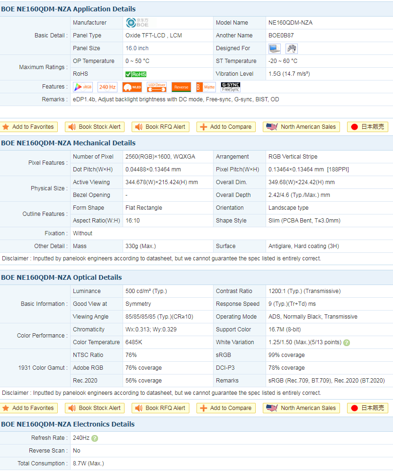Click the Contrast Ratio value 1200:1
The width and height of the screenshot is (393, 472).
304,291
